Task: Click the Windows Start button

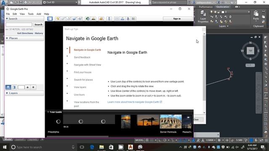Action: tap(5, 147)
